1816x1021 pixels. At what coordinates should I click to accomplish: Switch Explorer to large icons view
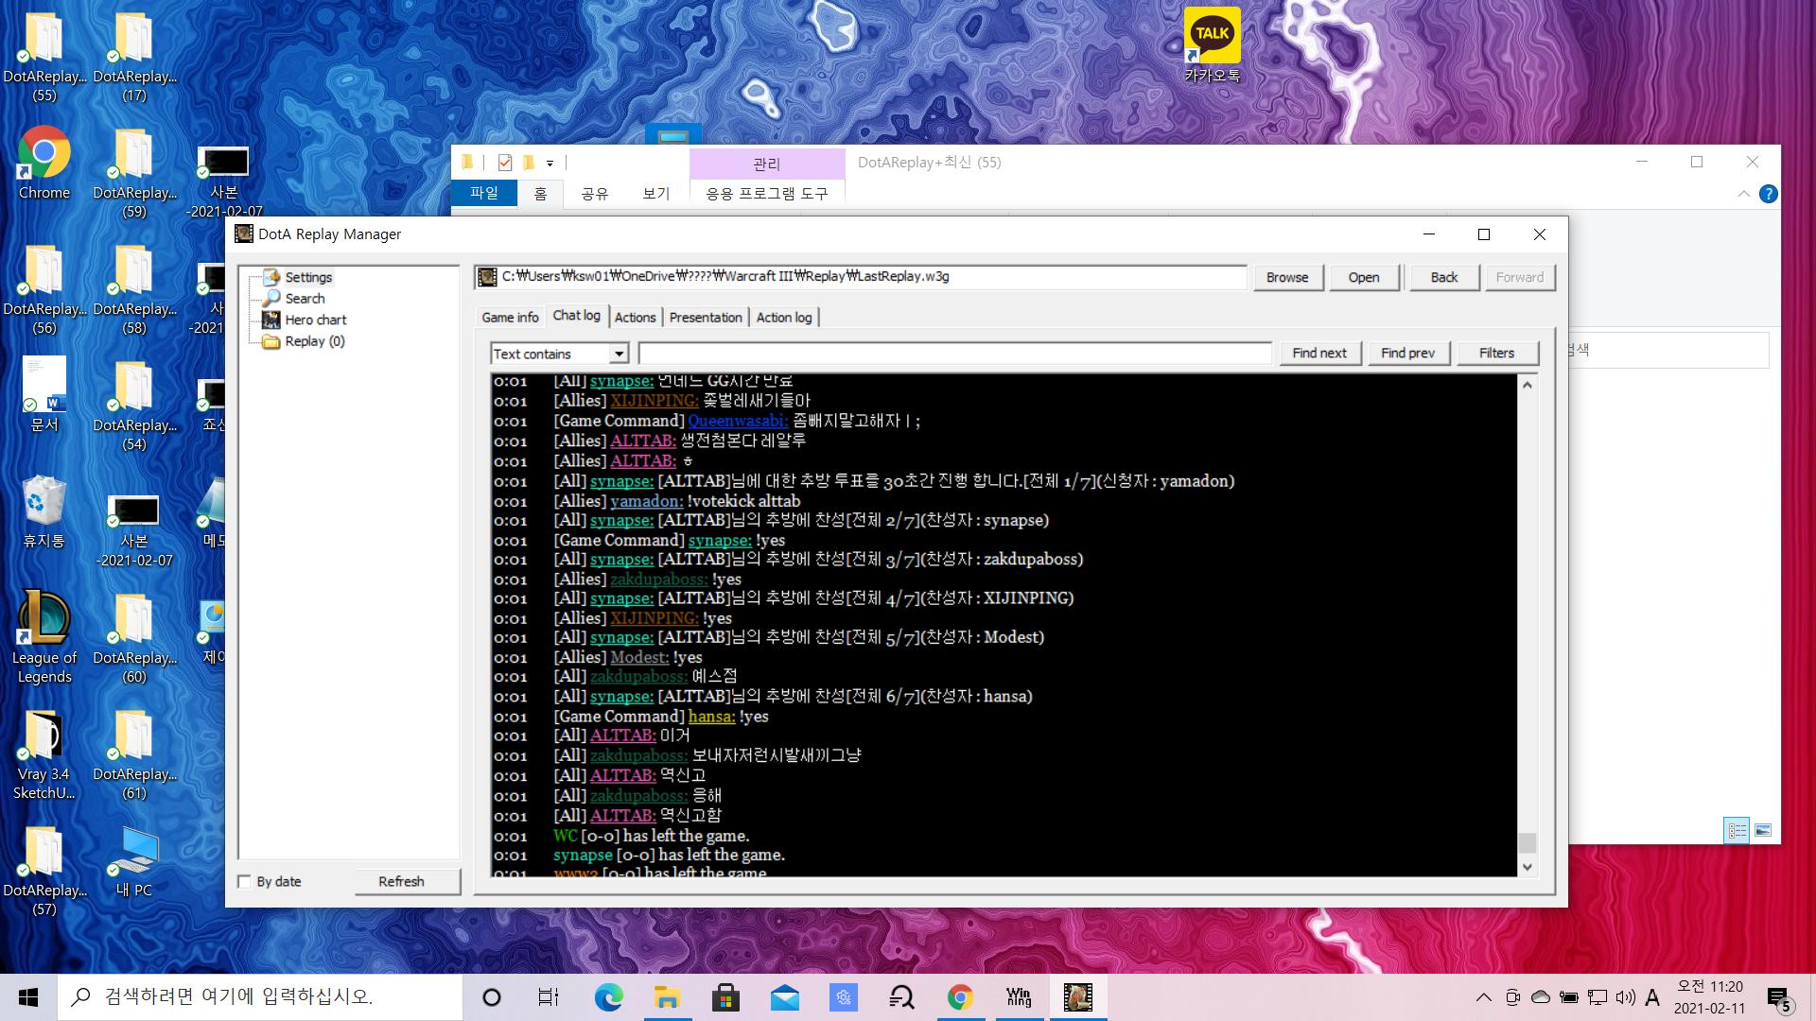1763,830
